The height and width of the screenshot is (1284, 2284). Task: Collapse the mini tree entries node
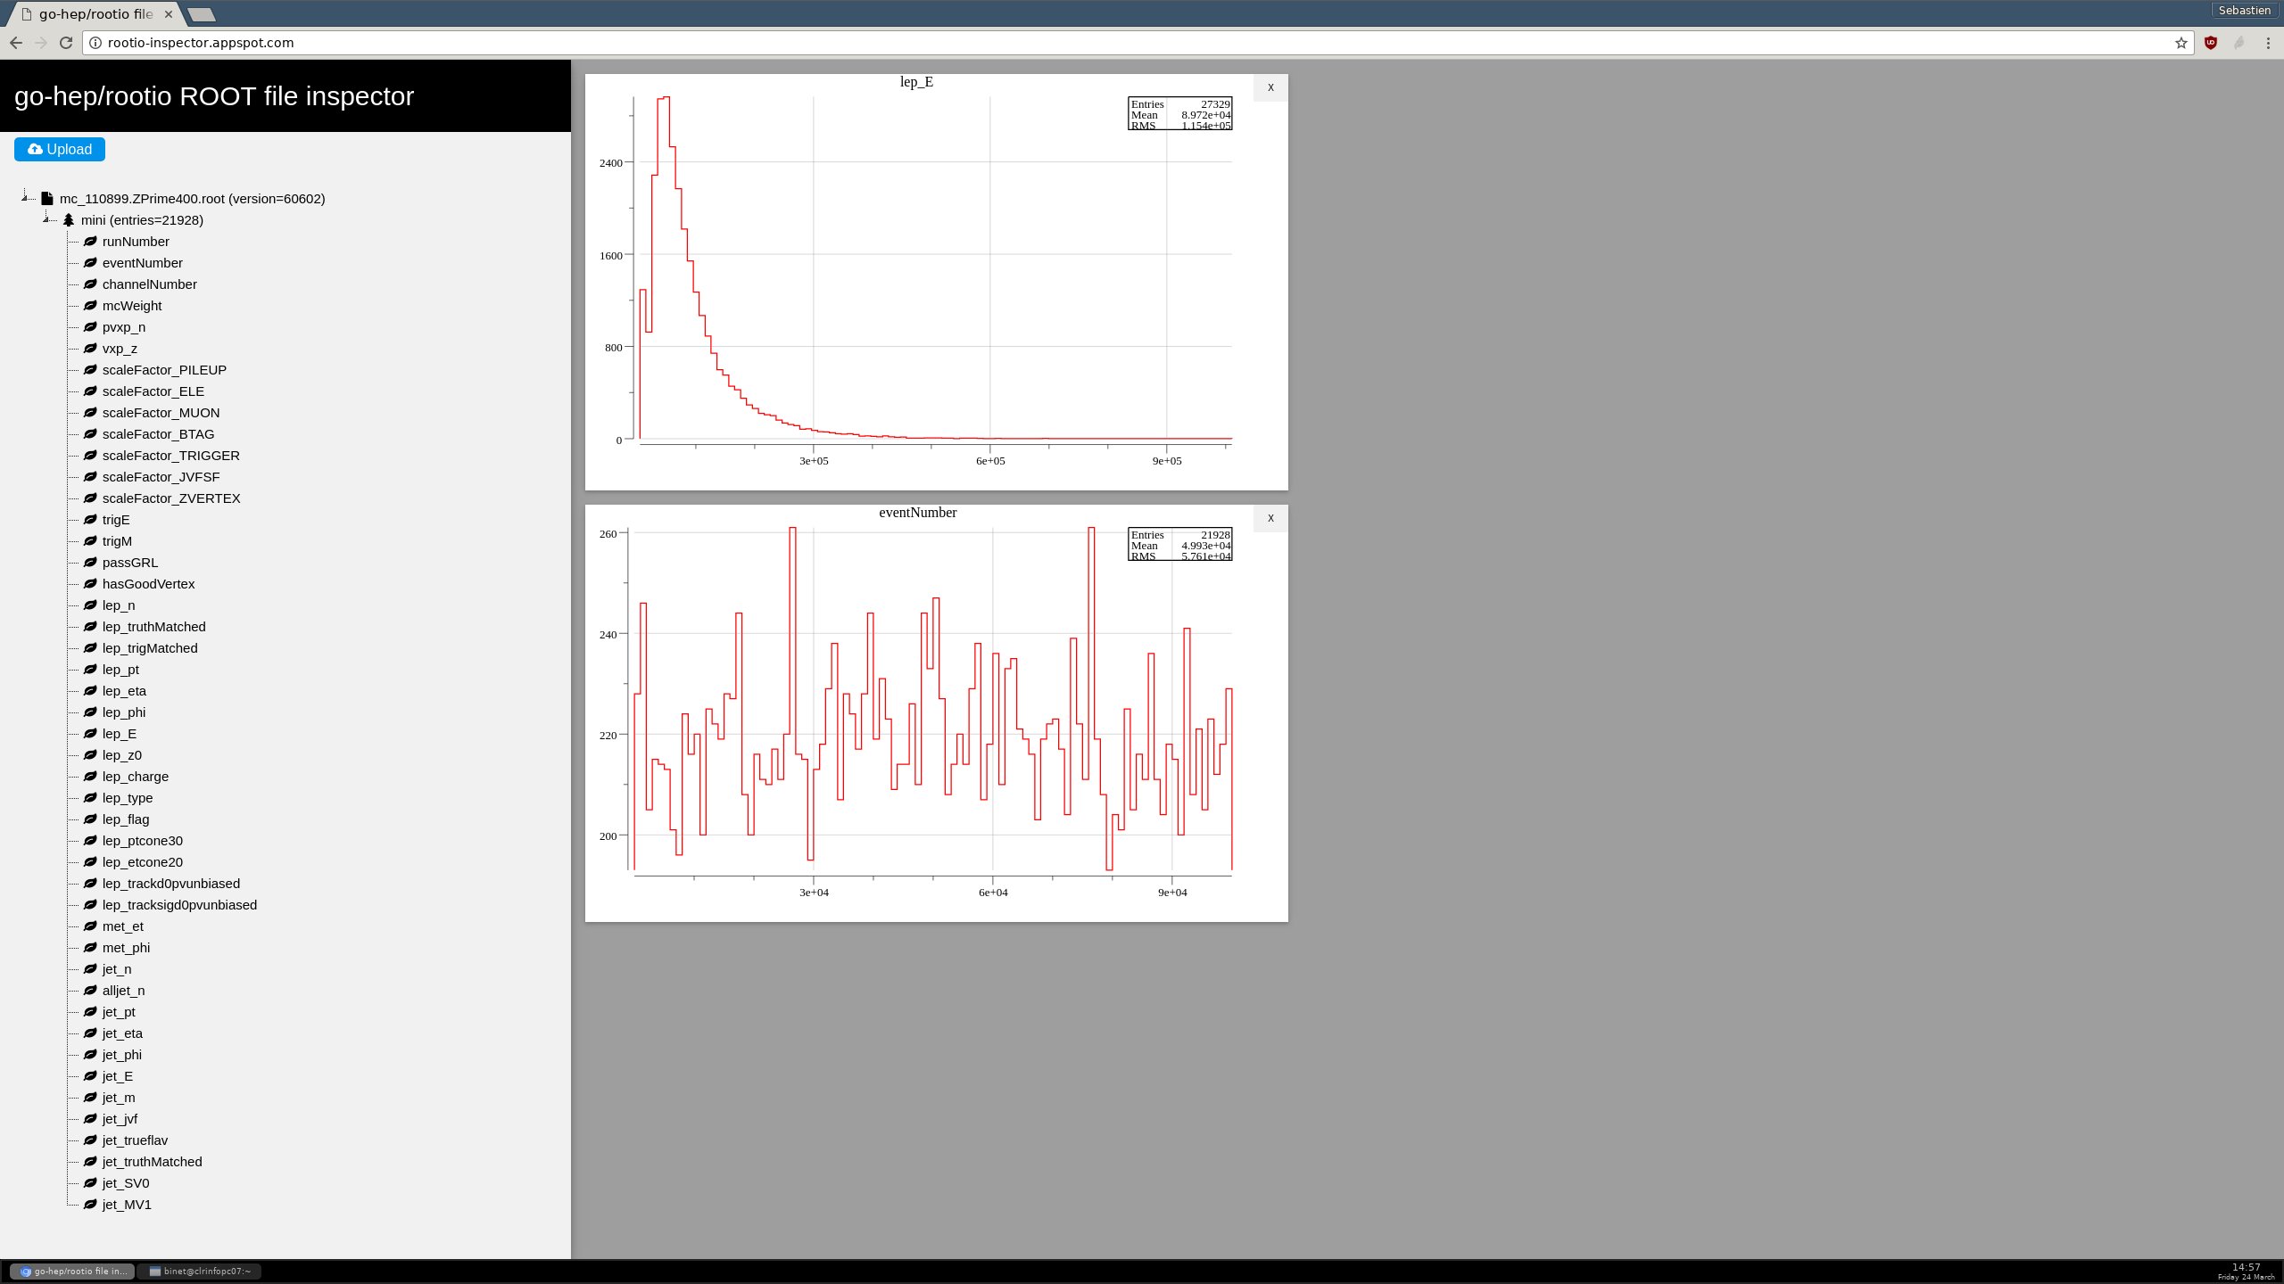[47, 219]
